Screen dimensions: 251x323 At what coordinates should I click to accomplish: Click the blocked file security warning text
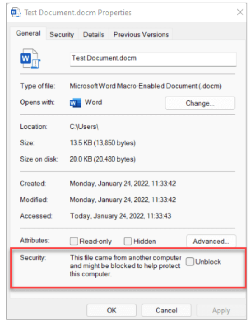pos(126,266)
